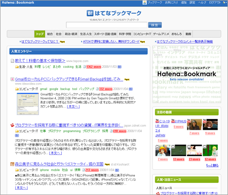The width and height of the screenshot is (228, 195).
Task: Open 教えて!料理の基本<保存版> entry
Action: [40, 61]
